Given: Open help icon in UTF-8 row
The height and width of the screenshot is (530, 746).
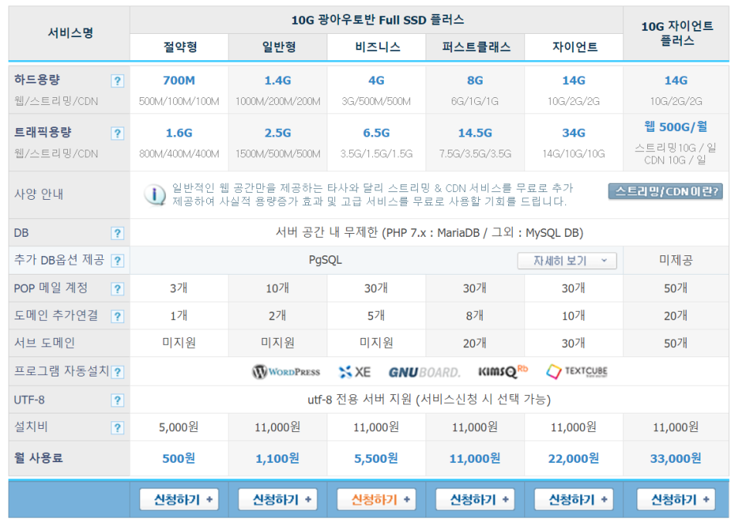Looking at the screenshot, I should (x=117, y=400).
